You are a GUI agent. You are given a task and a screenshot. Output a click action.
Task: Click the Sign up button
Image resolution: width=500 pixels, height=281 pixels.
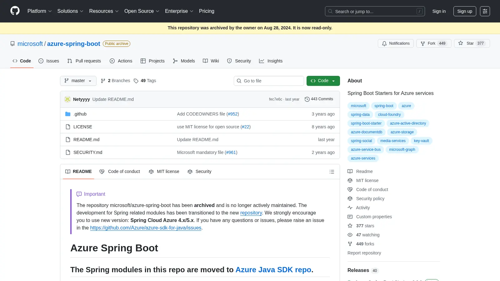pyautogui.click(x=465, y=11)
